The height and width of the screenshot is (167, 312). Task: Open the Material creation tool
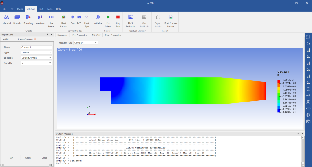tap(7, 19)
